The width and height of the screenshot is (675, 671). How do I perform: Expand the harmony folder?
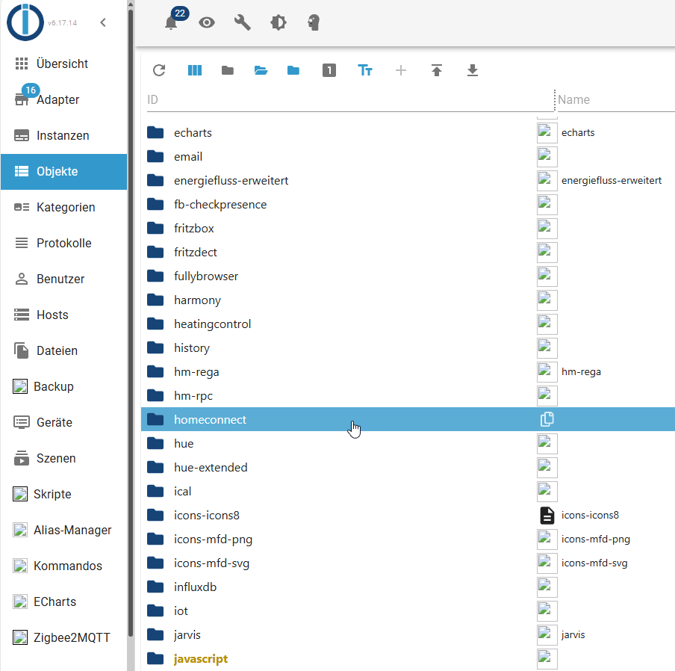click(155, 300)
